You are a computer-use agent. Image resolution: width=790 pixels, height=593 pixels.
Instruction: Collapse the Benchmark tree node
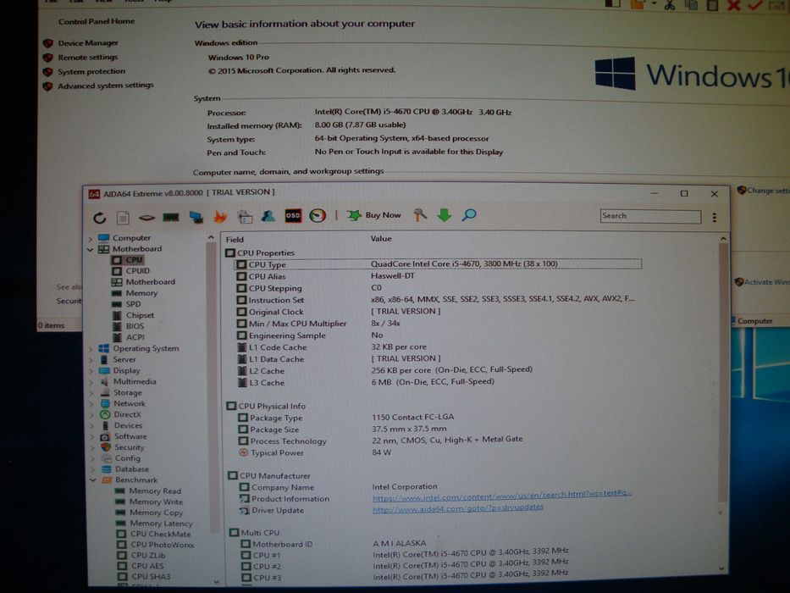93,480
